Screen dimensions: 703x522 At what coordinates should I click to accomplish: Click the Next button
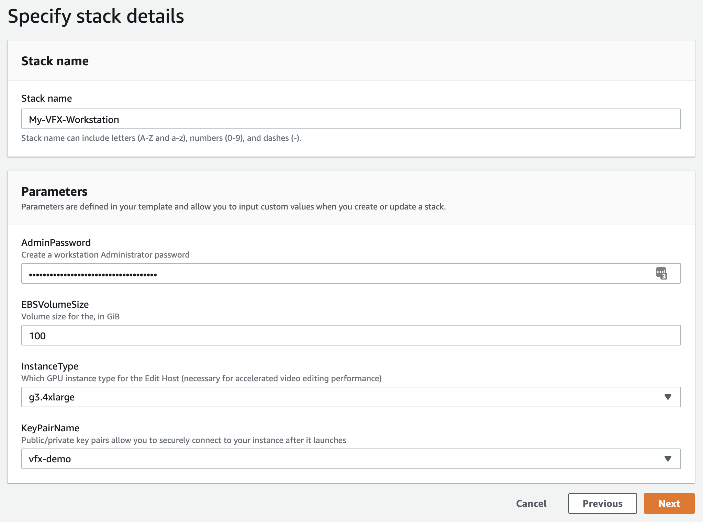[669, 503]
